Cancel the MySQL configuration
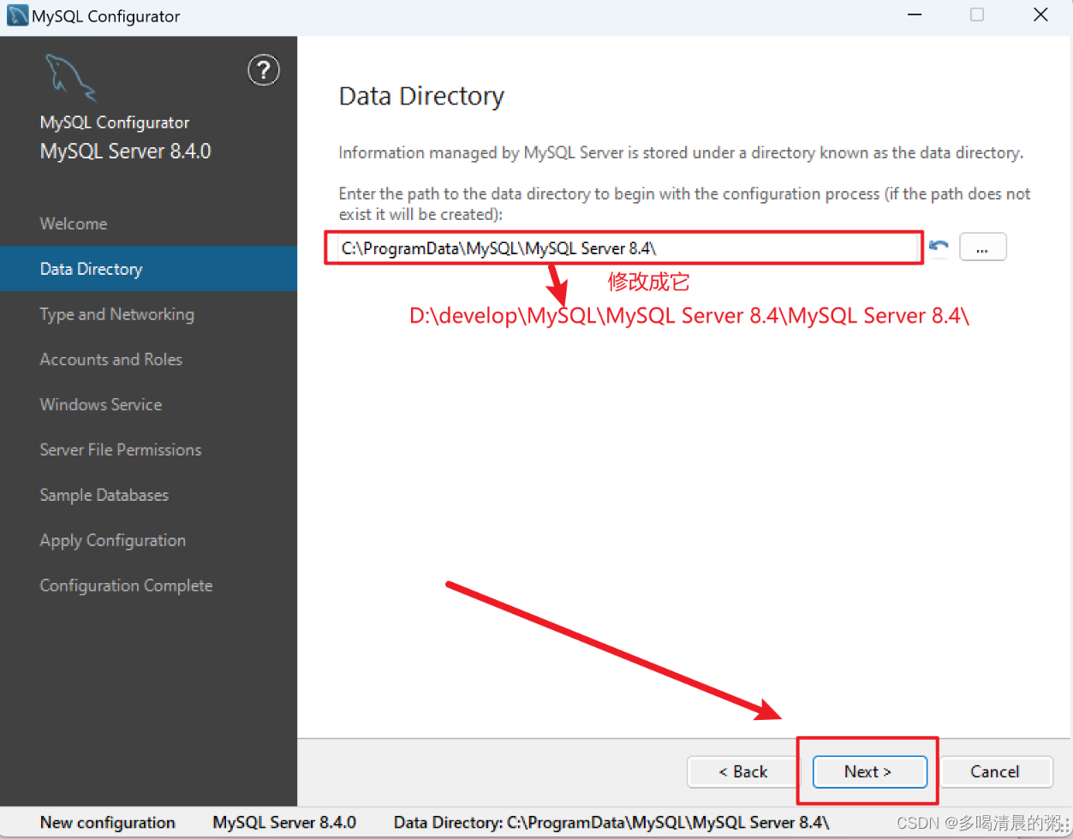 coord(995,771)
